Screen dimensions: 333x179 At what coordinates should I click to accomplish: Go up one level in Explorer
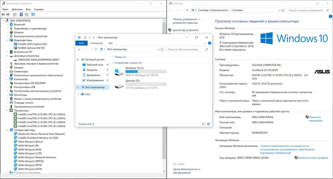[96, 49]
